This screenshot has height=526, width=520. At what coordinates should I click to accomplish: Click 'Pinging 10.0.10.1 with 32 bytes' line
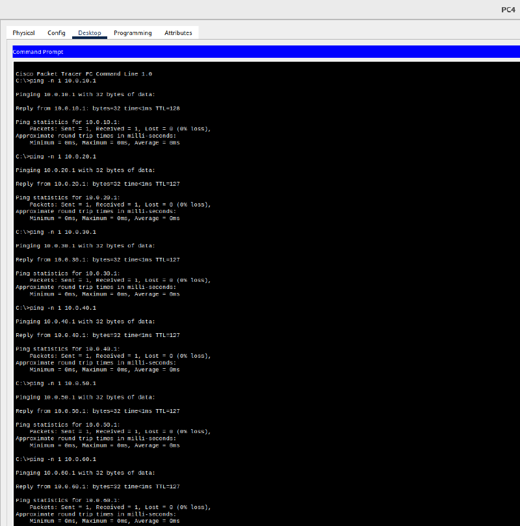(x=85, y=95)
